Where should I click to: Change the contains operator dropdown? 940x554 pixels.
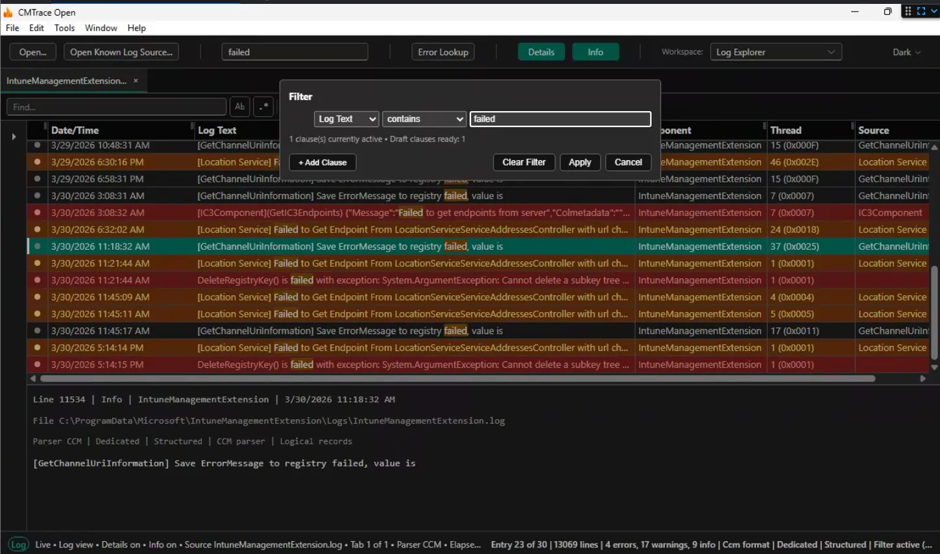click(x=424, y=119)
